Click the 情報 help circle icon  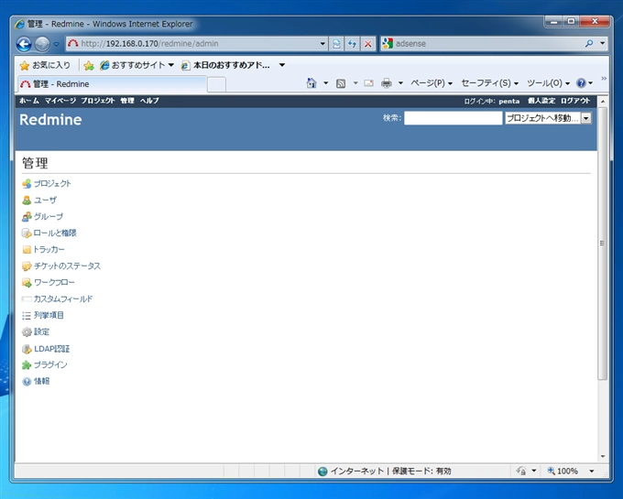pyautogui.click(x=27, y=382)
